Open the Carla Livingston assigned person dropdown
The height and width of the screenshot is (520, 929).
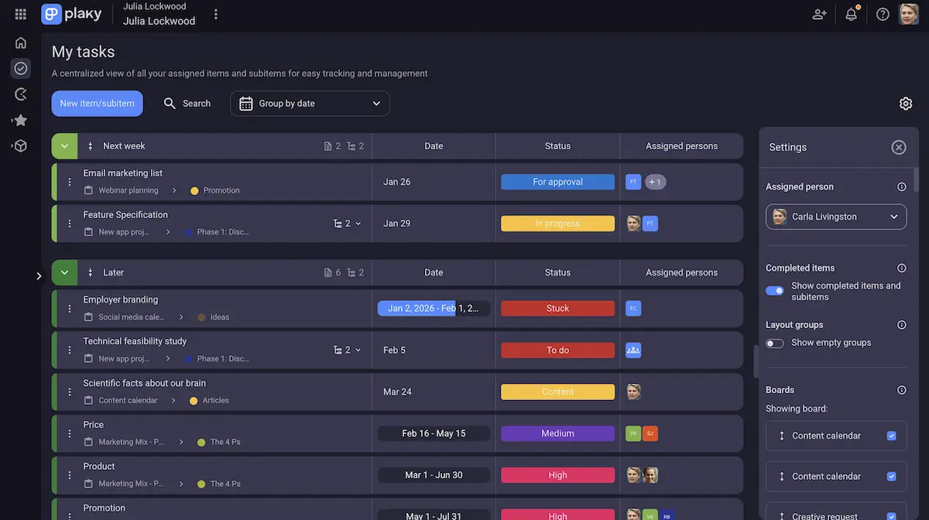[835, 217]
